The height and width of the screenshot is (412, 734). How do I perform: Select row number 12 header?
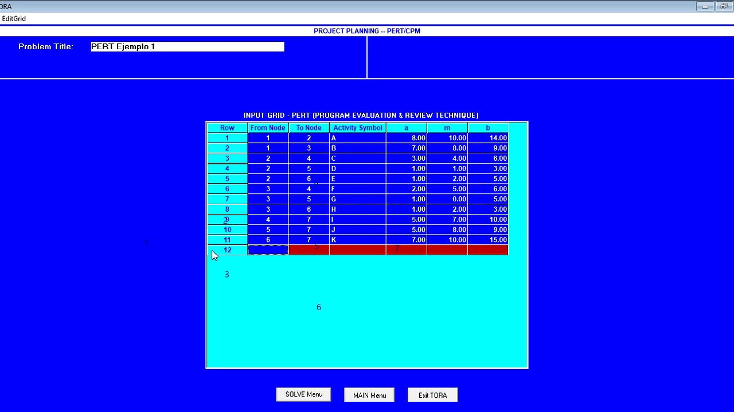tap(227, 250)
